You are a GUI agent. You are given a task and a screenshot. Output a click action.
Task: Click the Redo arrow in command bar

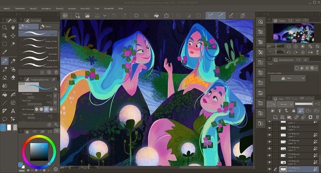[x=124, y=15]
